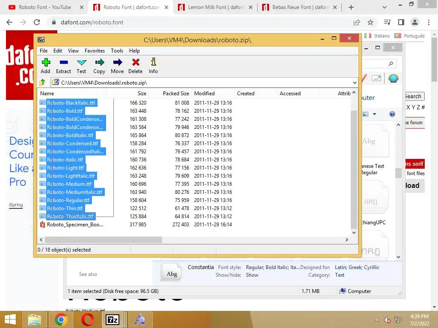This screenshot has width=438, height=328.
Task: Select Roboto-Bold.ttf file
Action: (x=65, y=111)
